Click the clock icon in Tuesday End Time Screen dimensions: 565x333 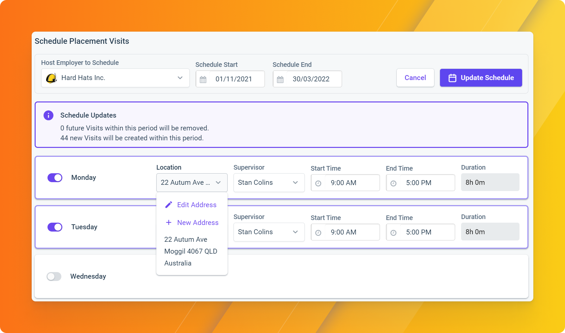tap(393, 233)
